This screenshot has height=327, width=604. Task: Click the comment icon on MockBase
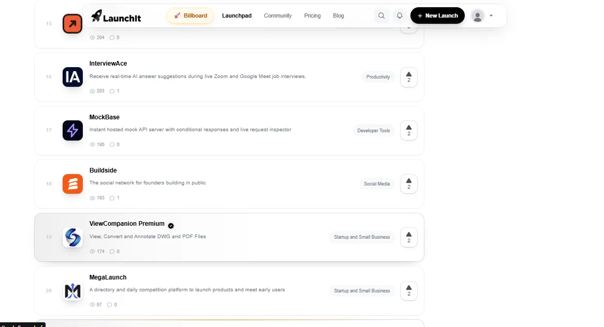112,145
